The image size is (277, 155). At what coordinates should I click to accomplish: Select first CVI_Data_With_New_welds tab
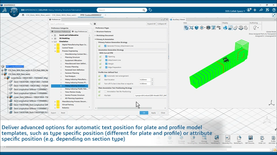click(38, 15)
